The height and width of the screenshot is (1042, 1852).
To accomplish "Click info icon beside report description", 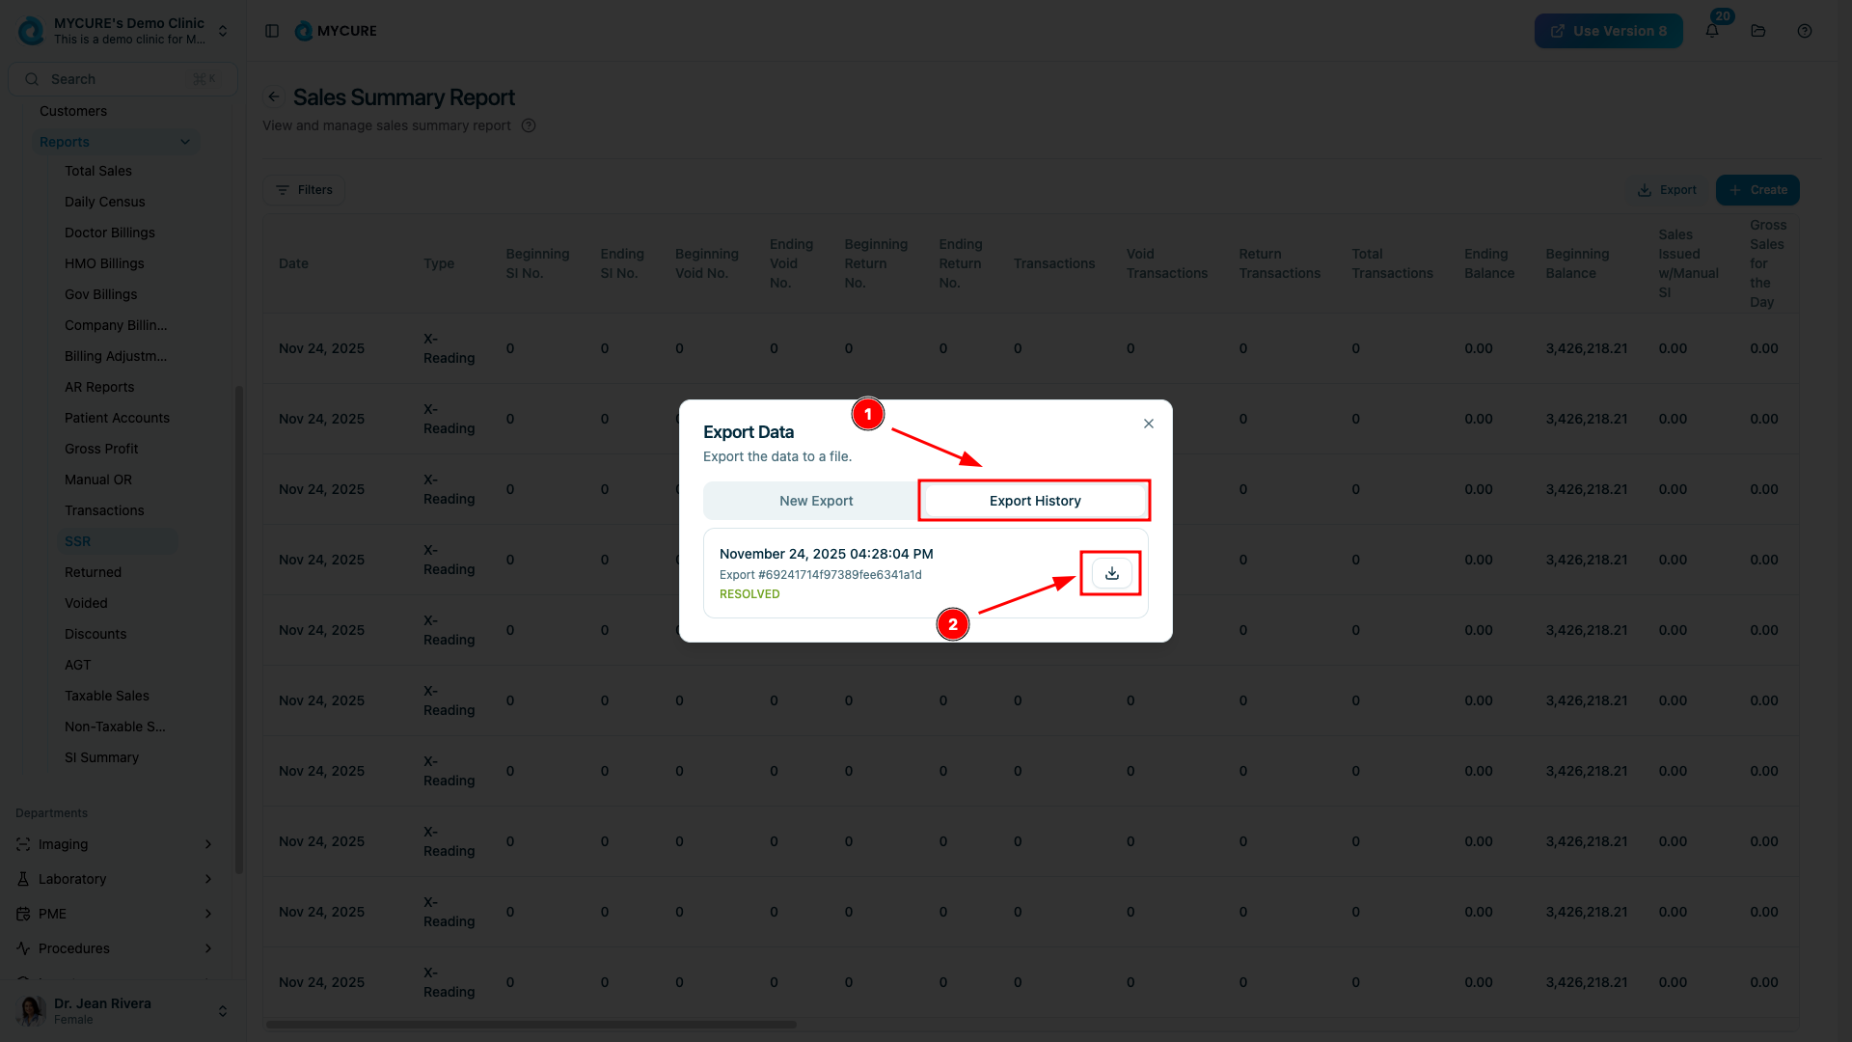I will [x=529, y=125].
